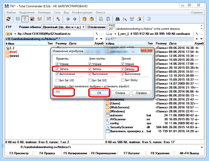Click the refresh arrows toolbar icon

click(x=8, y=19)
